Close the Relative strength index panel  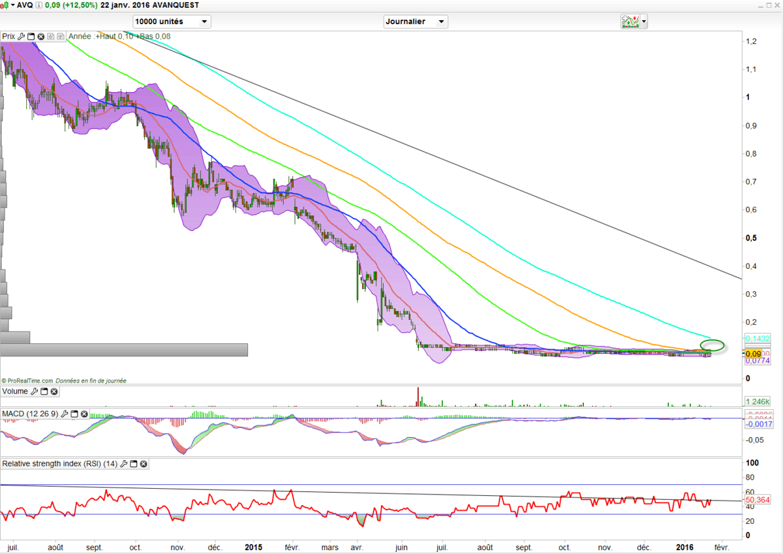[144, 464]
